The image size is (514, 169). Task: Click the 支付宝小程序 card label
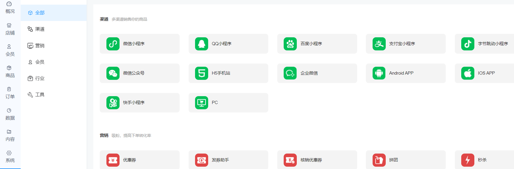(402, 44)
